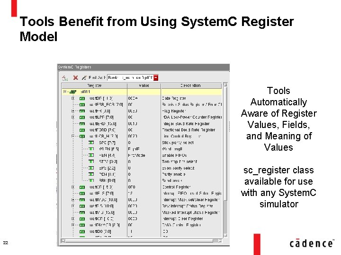Click the horizontal scrollbar thumb
Viewport: 341px width, 255px height.
point(139,241)
